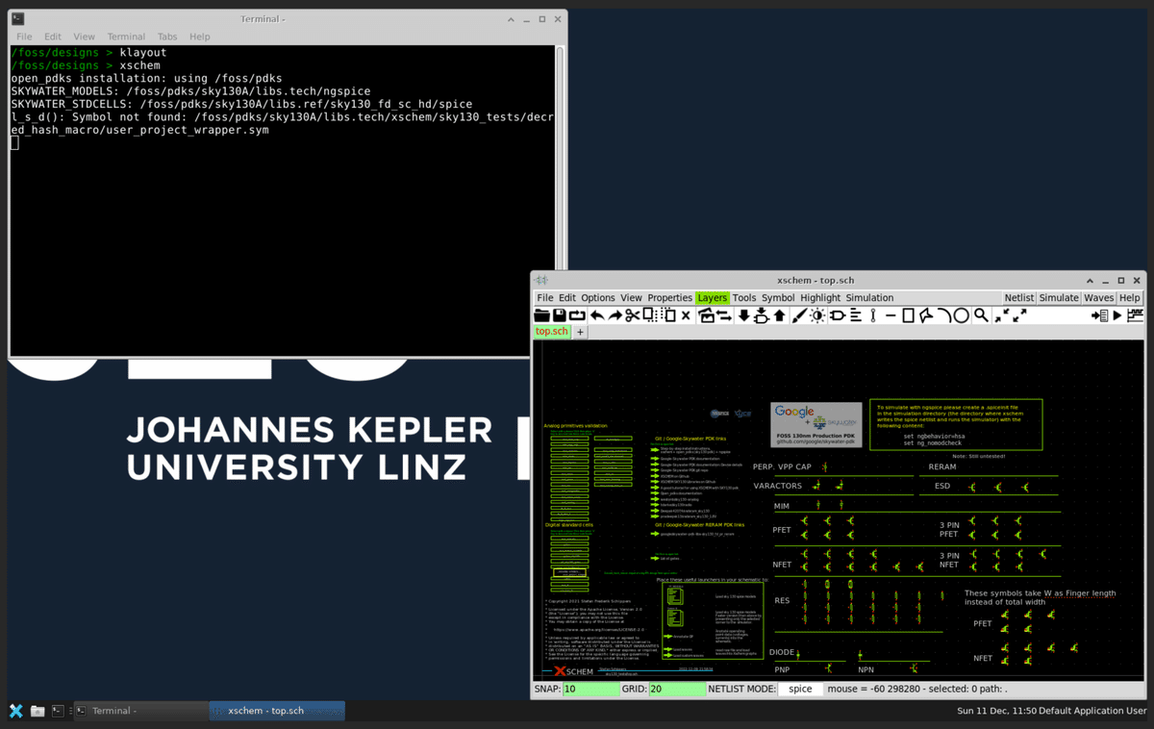Switch to xschem - top.sch taskbar button
The height and width of the screenshot is (729, 1154).
pyautogui.click(x=277, y=711)
